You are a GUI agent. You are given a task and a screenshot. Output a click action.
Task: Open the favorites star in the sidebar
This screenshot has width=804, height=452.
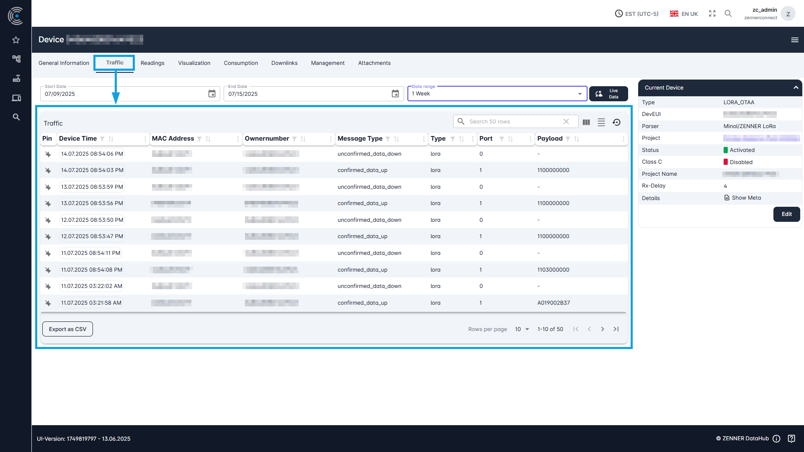tap(16, 40)
